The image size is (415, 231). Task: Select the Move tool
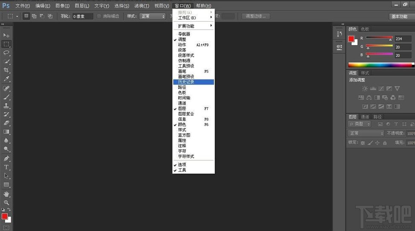tap(6, 35)
